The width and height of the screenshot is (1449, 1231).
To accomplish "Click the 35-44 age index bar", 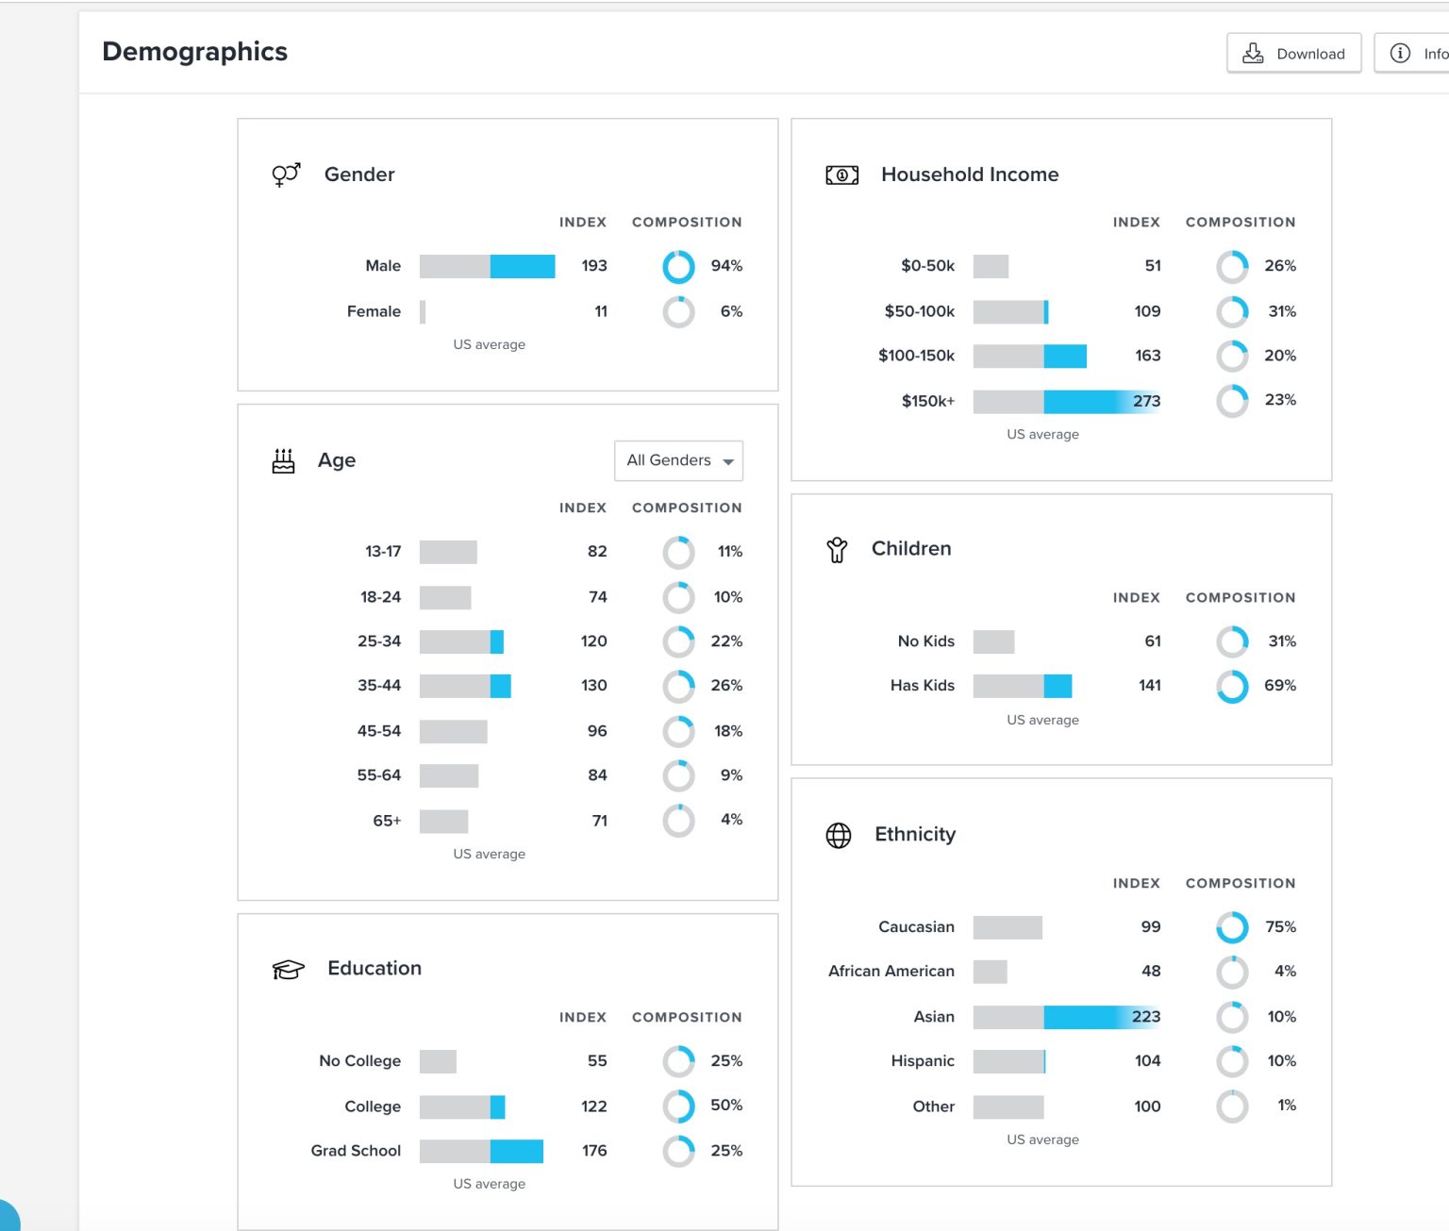I will (x=465, y=686).
